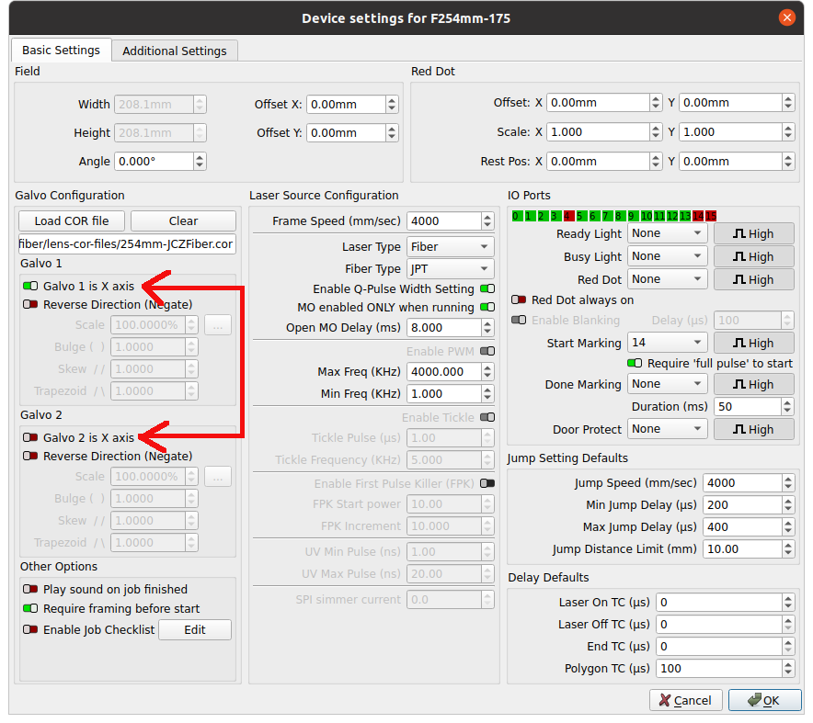Open the Job Checklist Edit button
813x723 pixels.
click(194, 630)
